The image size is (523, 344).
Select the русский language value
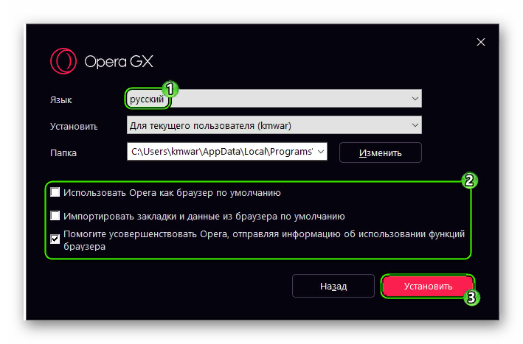coord(147,99)
